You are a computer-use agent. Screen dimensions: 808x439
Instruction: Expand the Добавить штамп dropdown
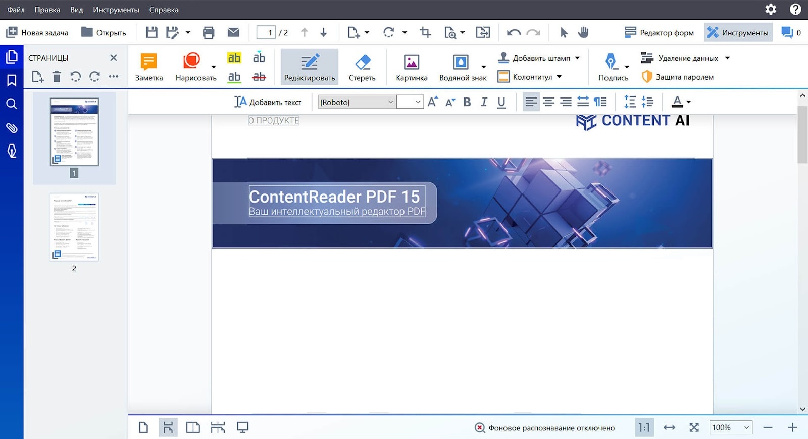pyautogui.click(x=577, y=58)
